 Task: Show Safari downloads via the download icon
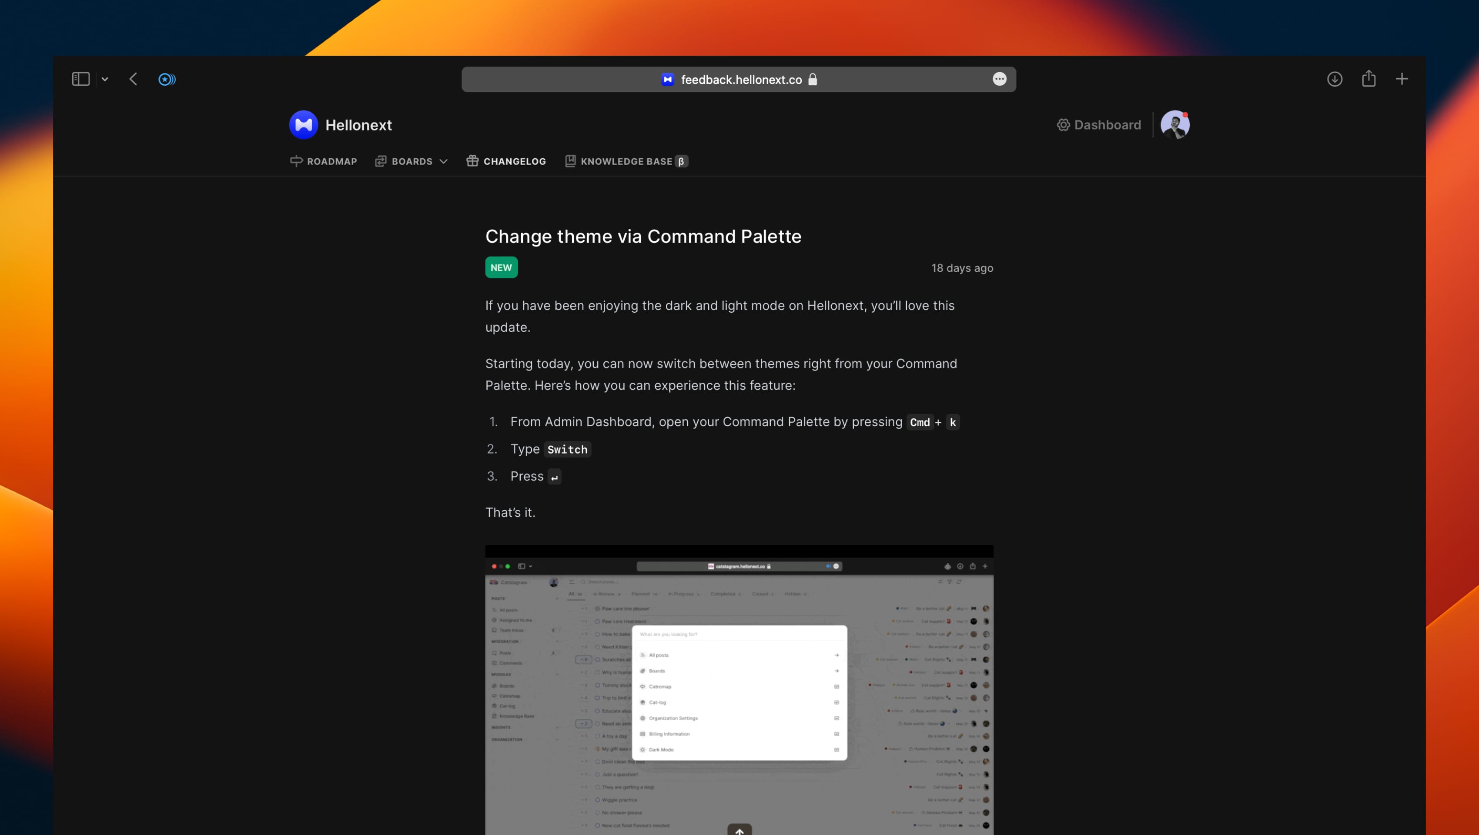tap(1335, 79)
